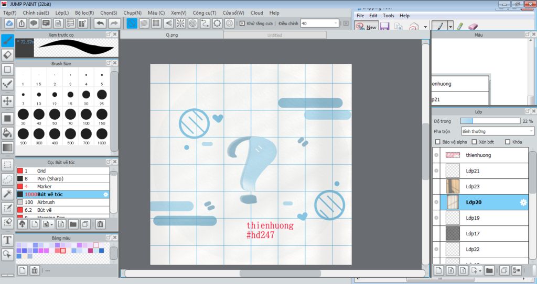The image size is (537, 284).
Task: Select the Bucket fill tool
Action: pos(7,133)
